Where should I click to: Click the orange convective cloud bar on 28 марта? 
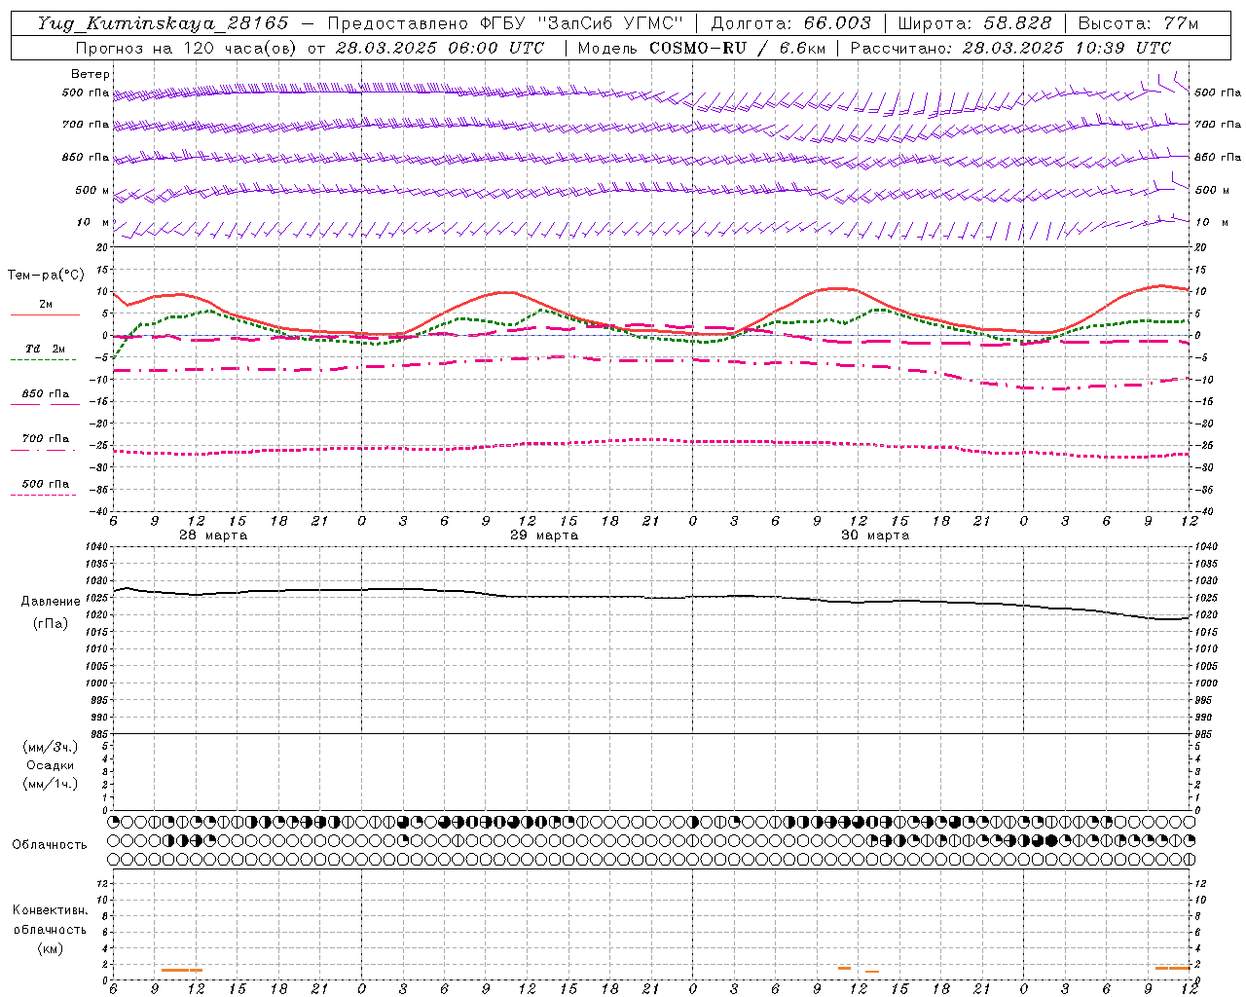pyautogui.click(x=182, y=970)
